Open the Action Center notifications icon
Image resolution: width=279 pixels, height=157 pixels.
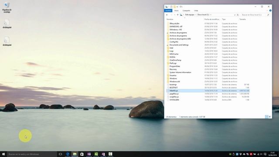point(265,154)
